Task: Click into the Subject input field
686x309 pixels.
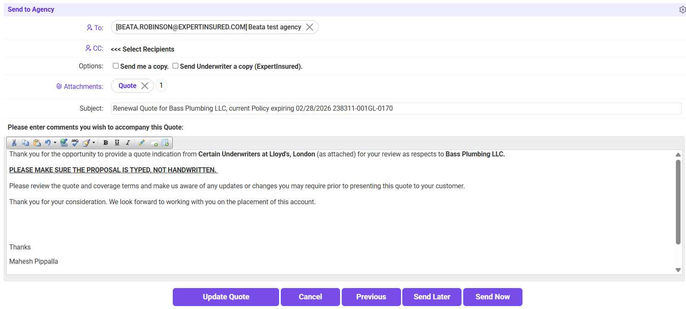Action: 396,109
